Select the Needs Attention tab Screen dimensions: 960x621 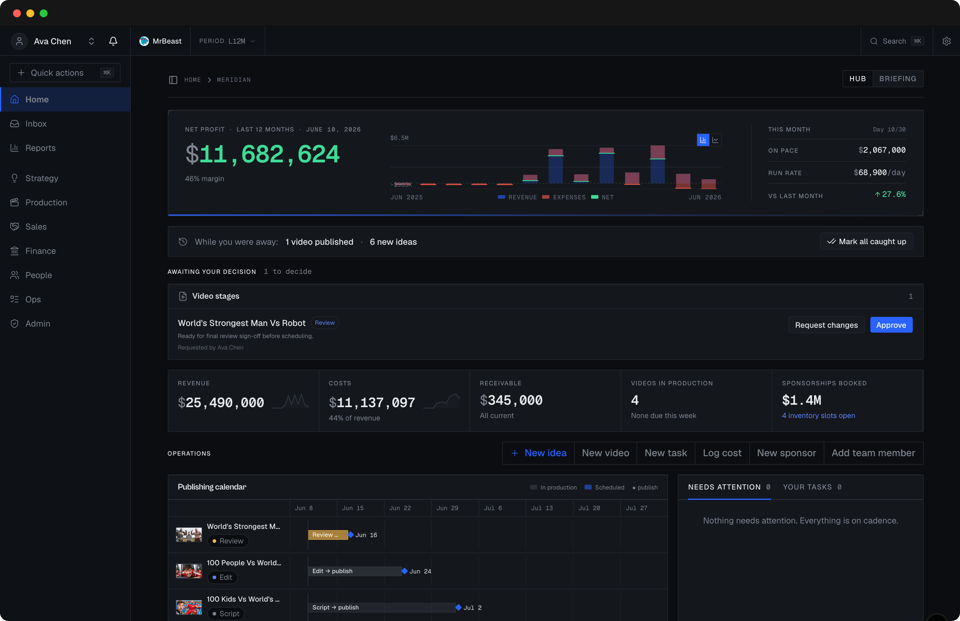(x=729, y=487)
